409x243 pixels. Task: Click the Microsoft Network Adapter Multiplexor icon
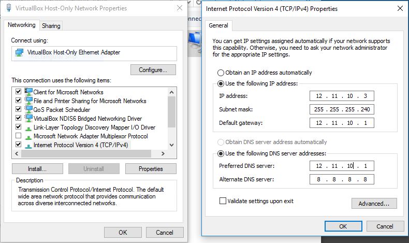28,137
